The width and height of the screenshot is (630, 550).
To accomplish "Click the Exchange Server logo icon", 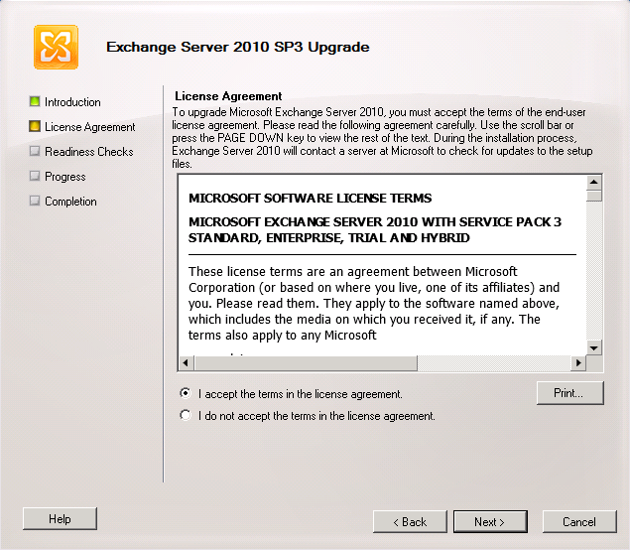I will pos(56,47).
